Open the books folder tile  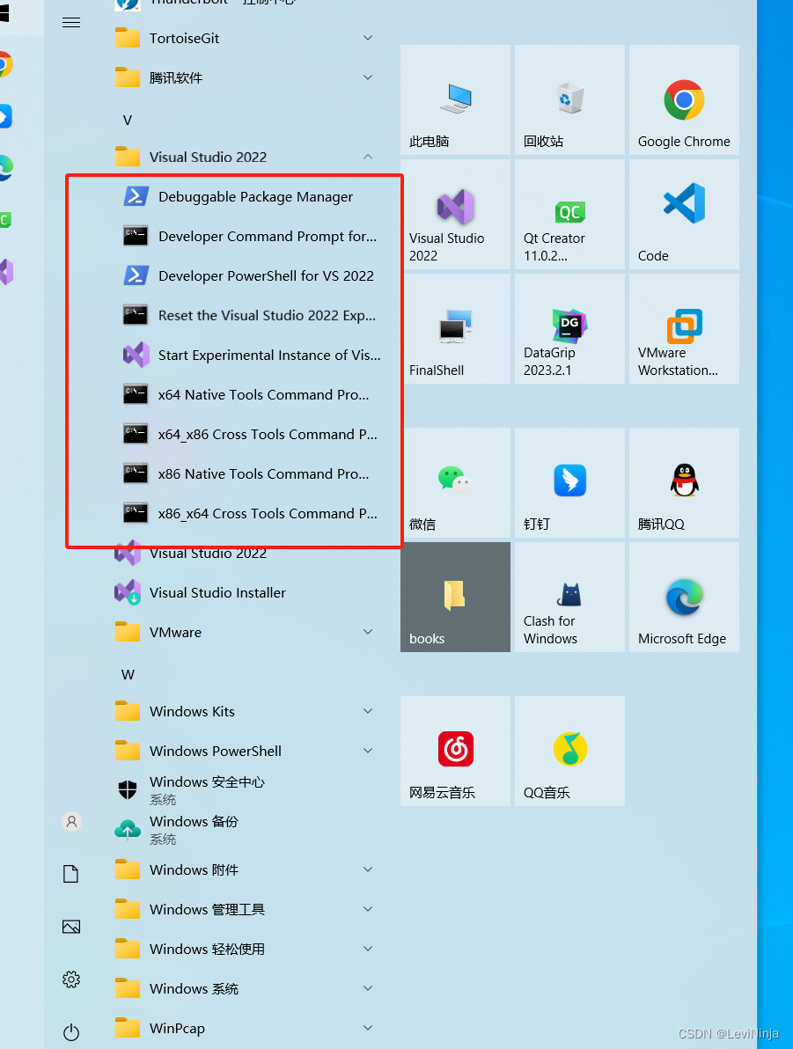pos(455,598)
